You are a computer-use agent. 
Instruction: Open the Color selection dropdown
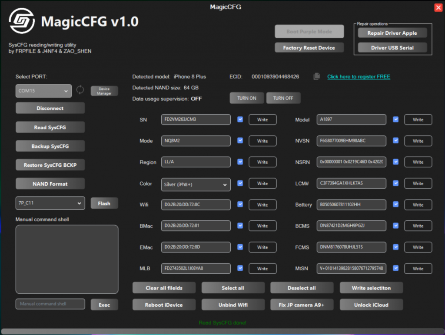click(196, 184)
